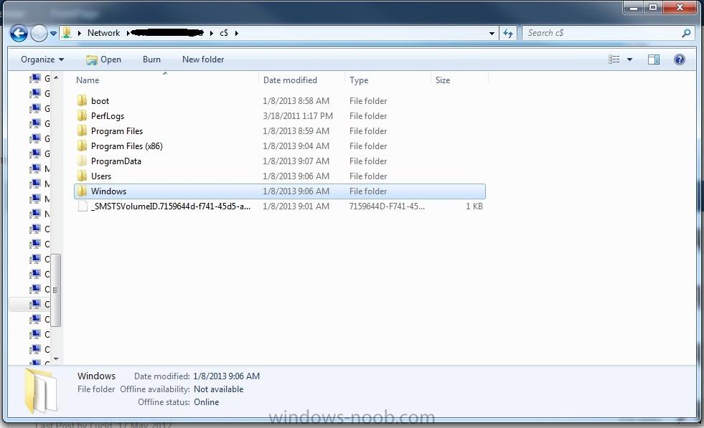Image resolution: width=704 pixels, height=428 pixels.
Task: Click the Program Files (x86) name
Action: (126, 146)
